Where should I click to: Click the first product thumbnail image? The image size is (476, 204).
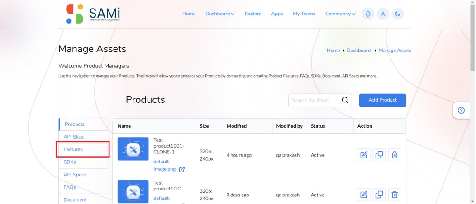(133, 149)
